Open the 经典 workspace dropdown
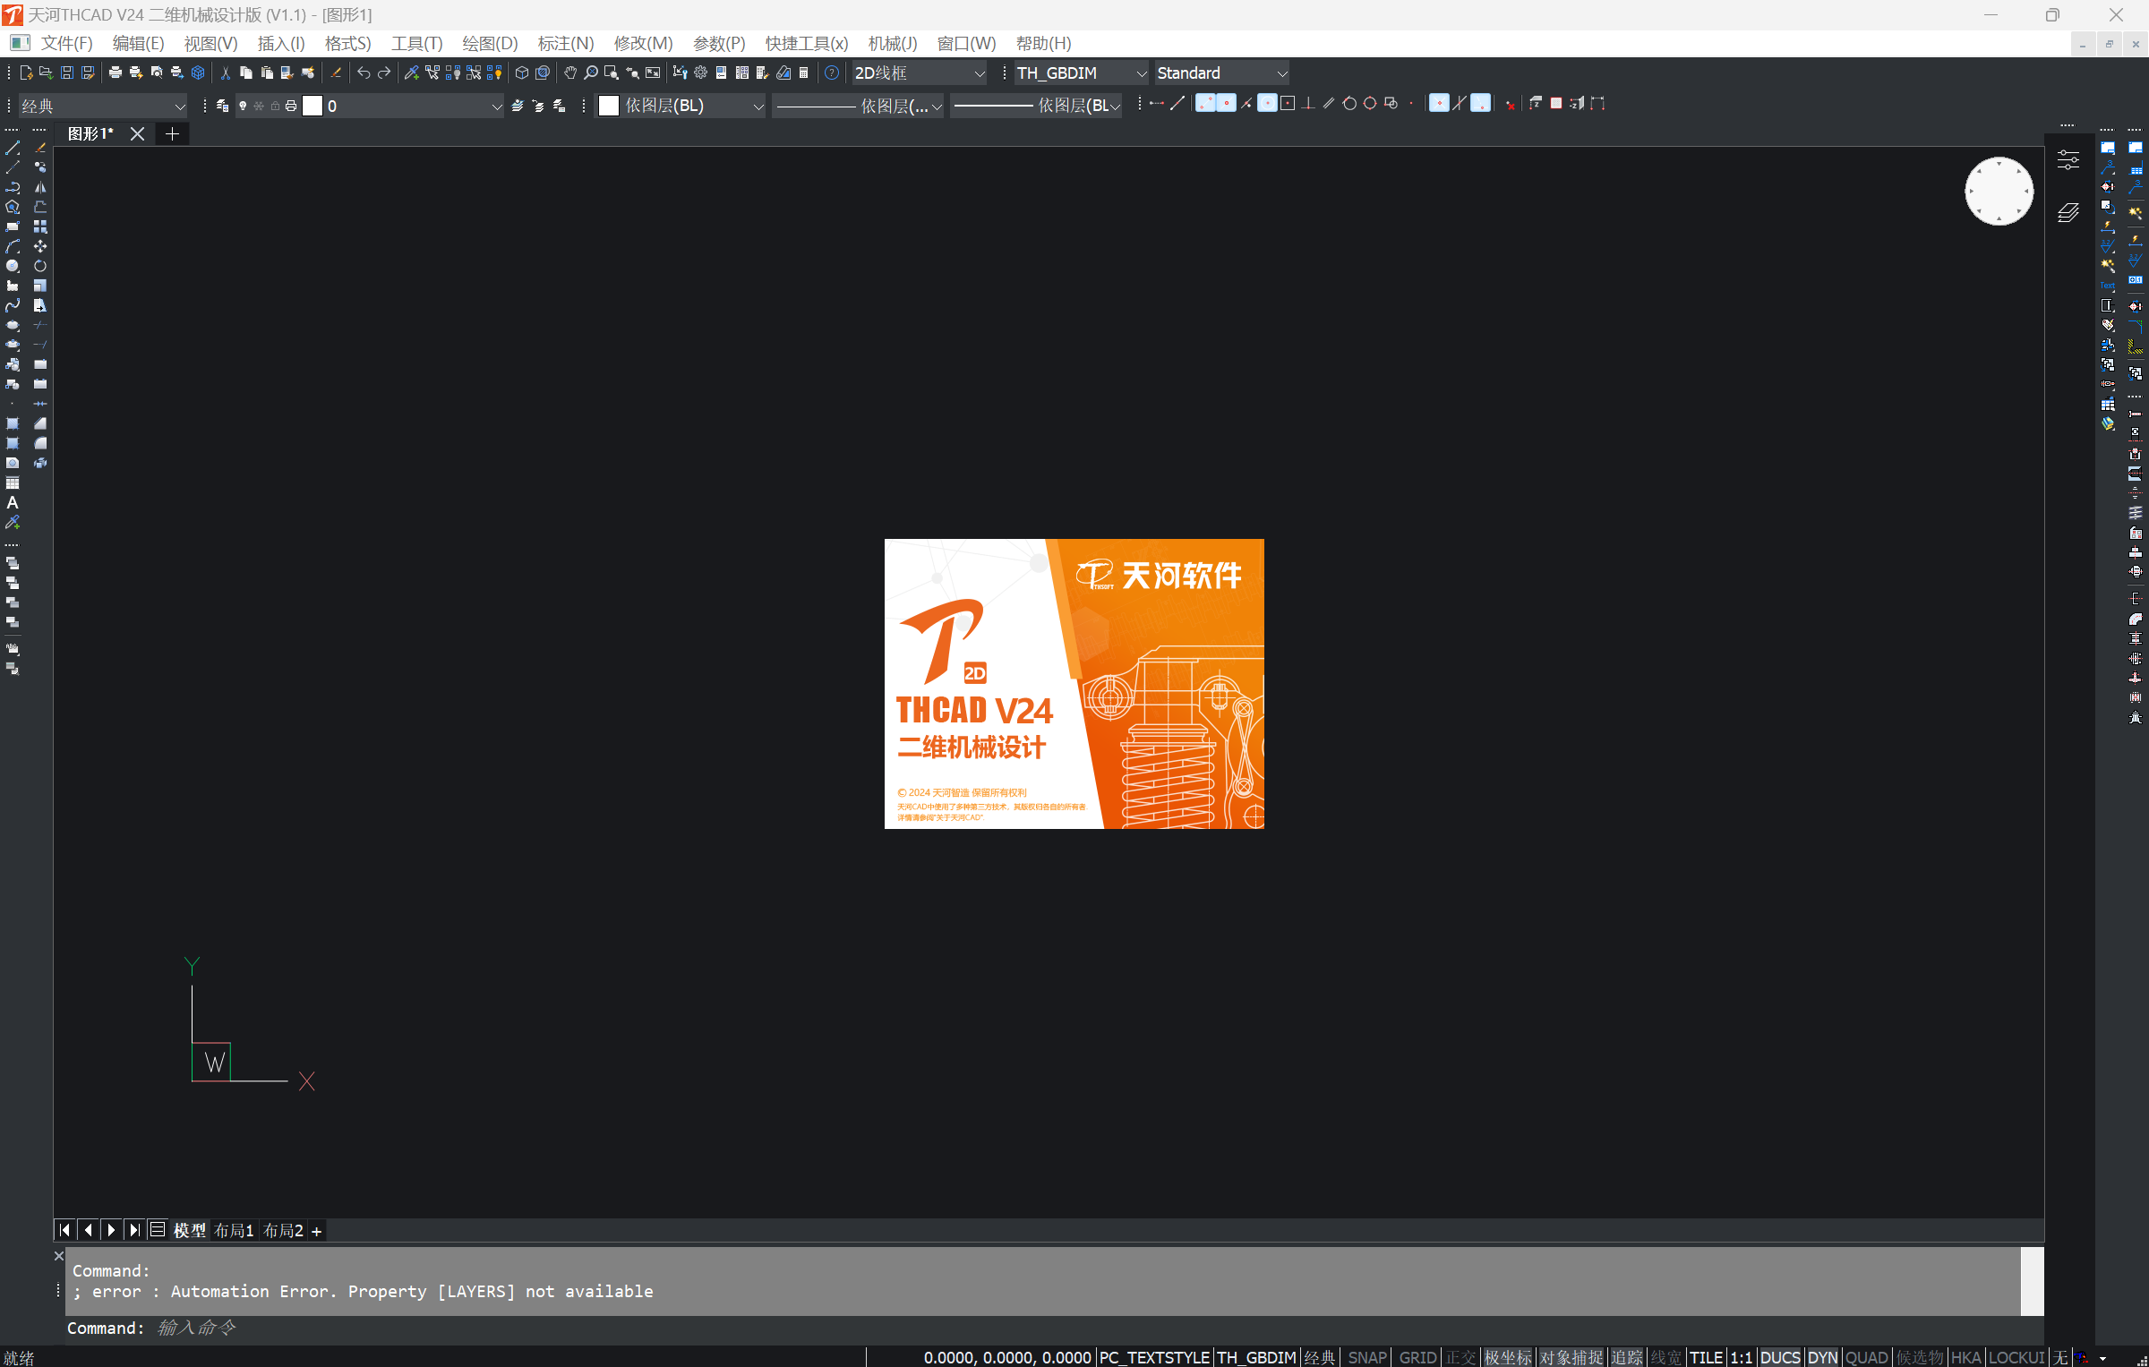Screen dimensions: 2149x1367 102,106
